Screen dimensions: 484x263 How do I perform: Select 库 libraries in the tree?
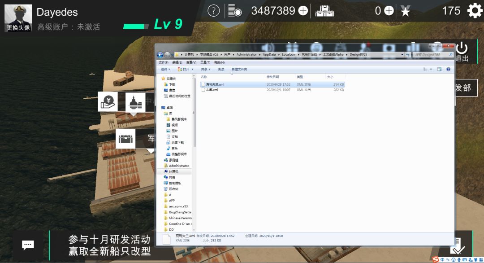click(168, 114)
